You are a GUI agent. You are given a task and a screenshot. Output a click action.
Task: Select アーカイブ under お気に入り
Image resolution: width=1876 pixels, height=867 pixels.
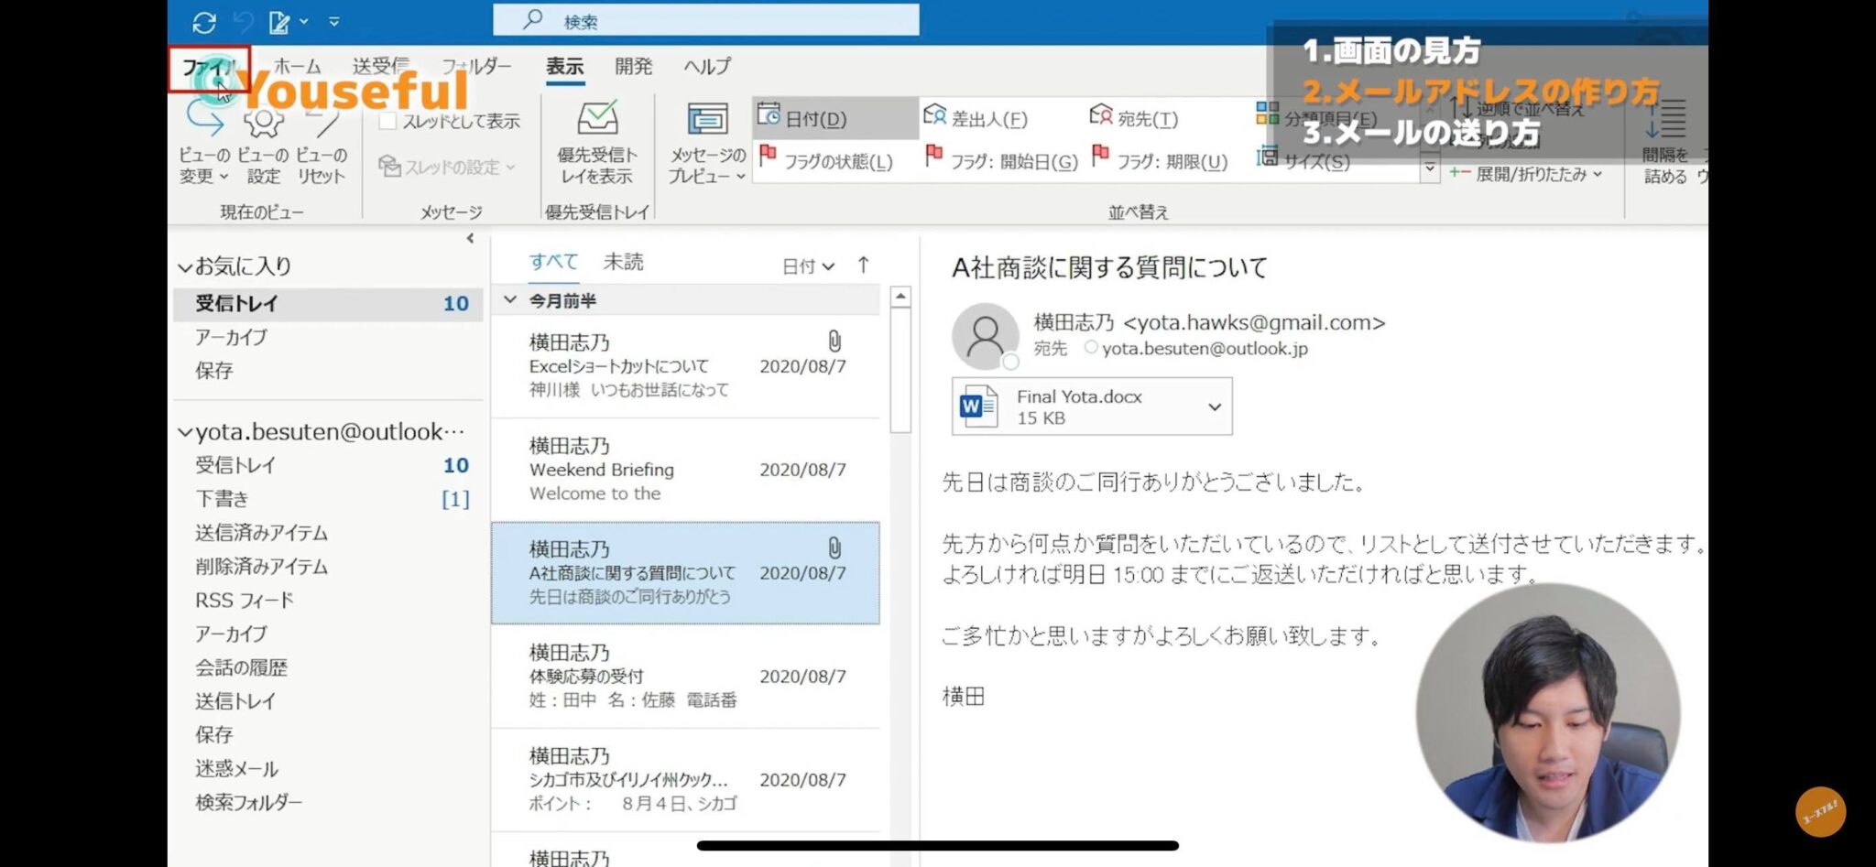(x=231, y=338)
